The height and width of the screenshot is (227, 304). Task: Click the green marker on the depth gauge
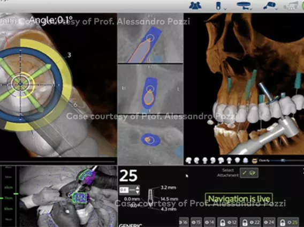pos(16,194)
